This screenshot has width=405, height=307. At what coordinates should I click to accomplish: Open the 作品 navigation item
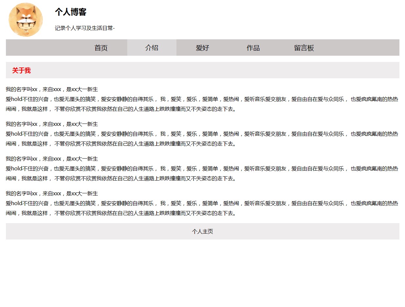253,48
